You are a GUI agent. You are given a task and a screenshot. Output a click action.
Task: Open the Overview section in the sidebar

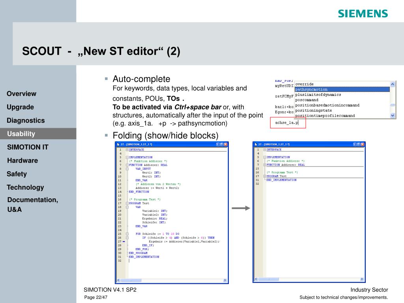[21, 94]
